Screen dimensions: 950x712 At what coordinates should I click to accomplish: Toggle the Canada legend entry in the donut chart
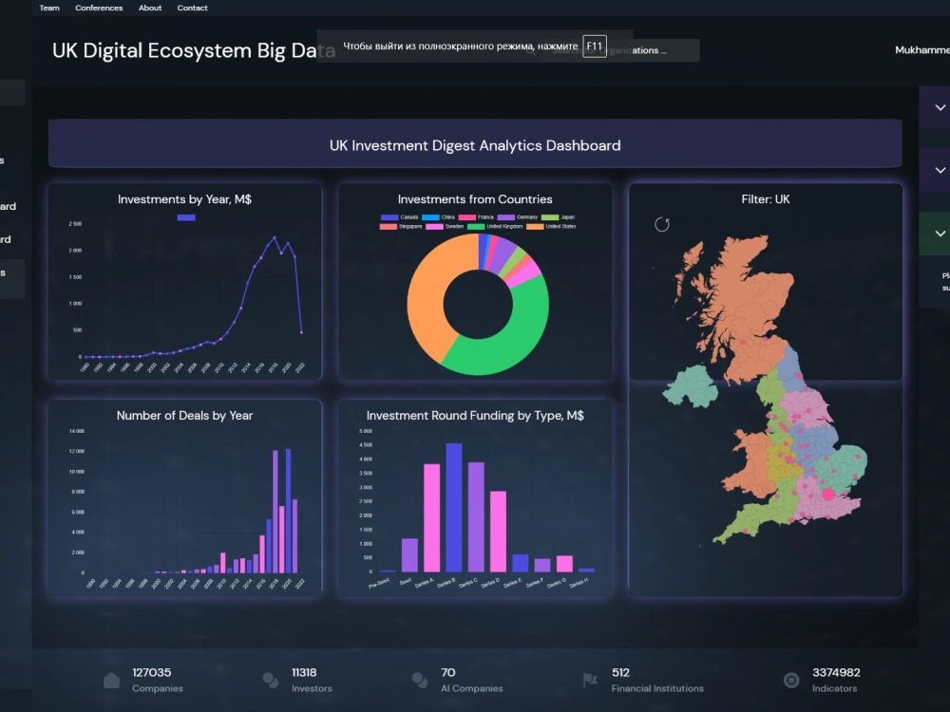tap(400, 217)
